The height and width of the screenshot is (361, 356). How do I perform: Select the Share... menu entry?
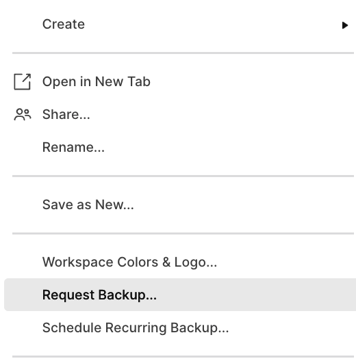tap(180, 114)
